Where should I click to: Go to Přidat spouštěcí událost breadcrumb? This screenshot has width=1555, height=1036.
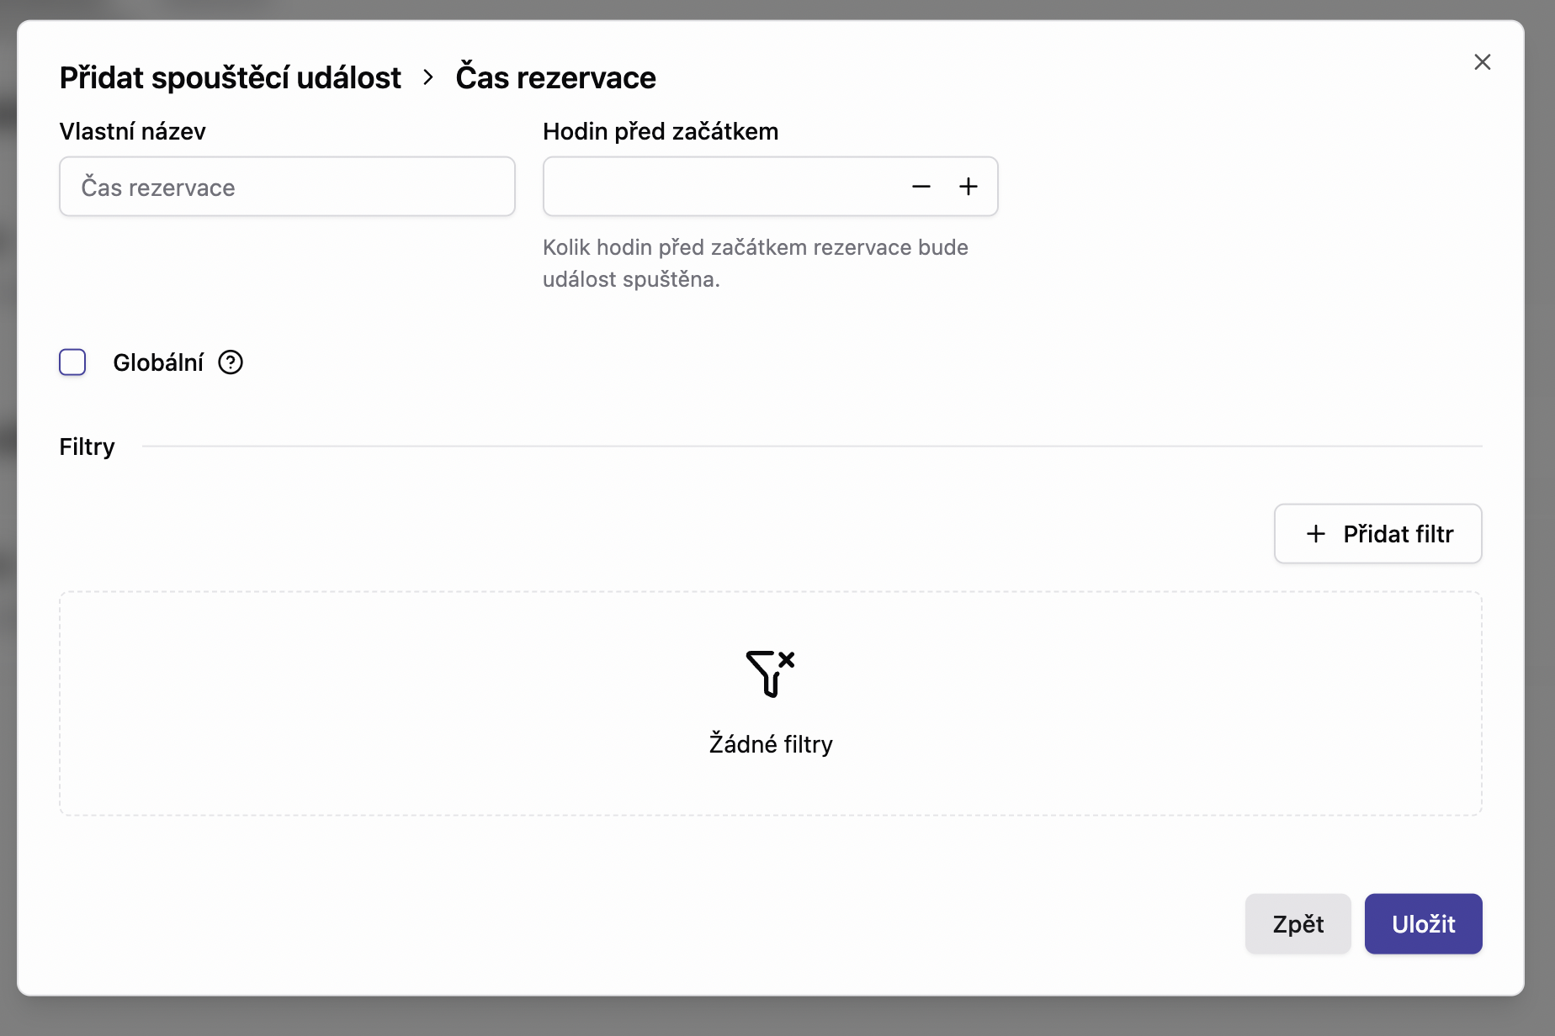point(230,77)
